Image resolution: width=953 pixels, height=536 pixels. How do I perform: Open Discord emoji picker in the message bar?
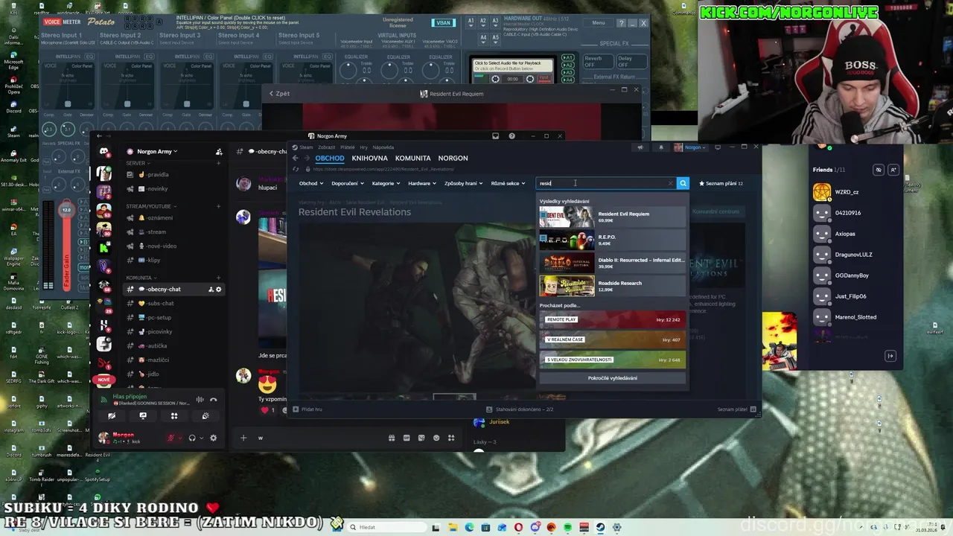[436, 438]
